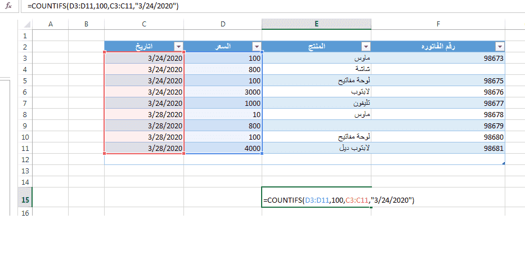This screenshot has height=259, width=525.
Task: Click the table resize handle corner
Action: [504, 163]
